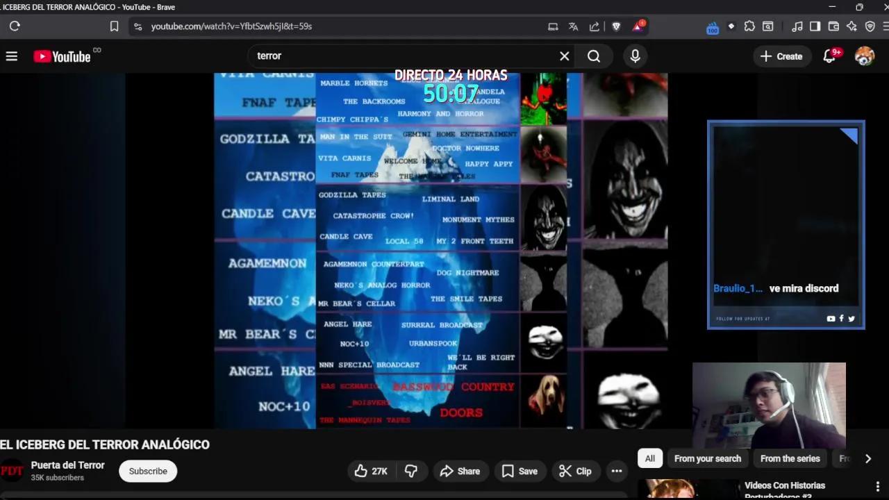This screenshot has height=500, width=889.
Task: Open the Puerta del Terror channel name
Action: pos(67,465)
